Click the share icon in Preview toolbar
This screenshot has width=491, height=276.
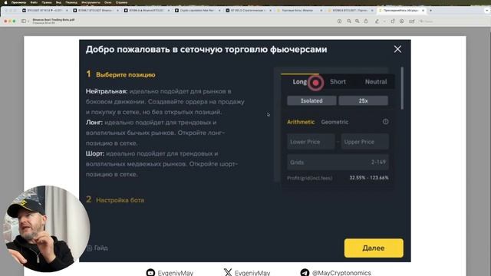click(366, 21)
